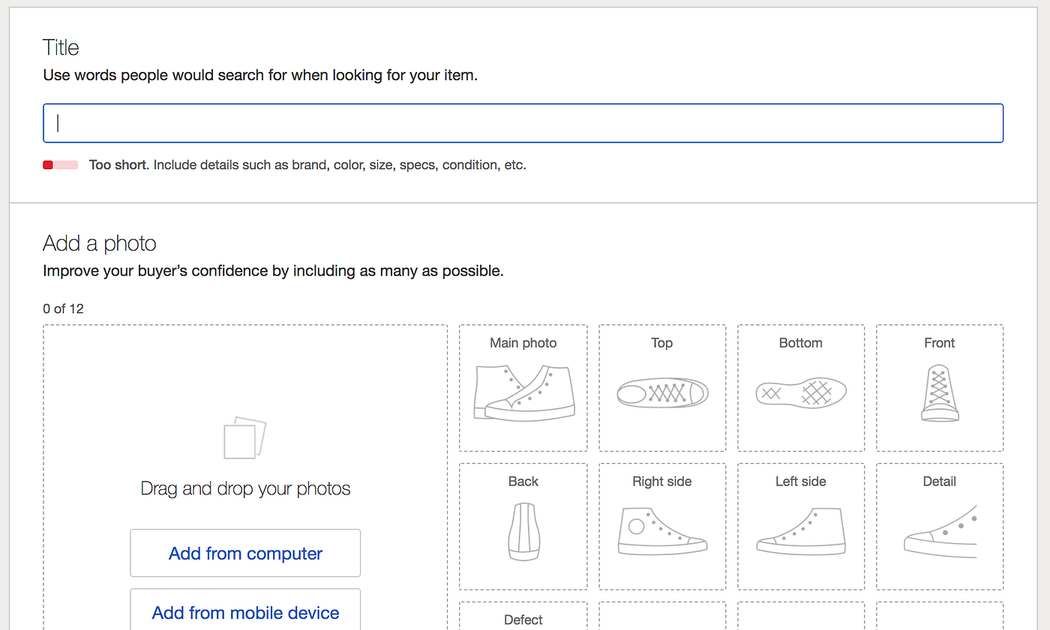This screenshot has width=1050, height=630.
Task: Click the Main photo sneaker tile
Action: tap(523, 387)
